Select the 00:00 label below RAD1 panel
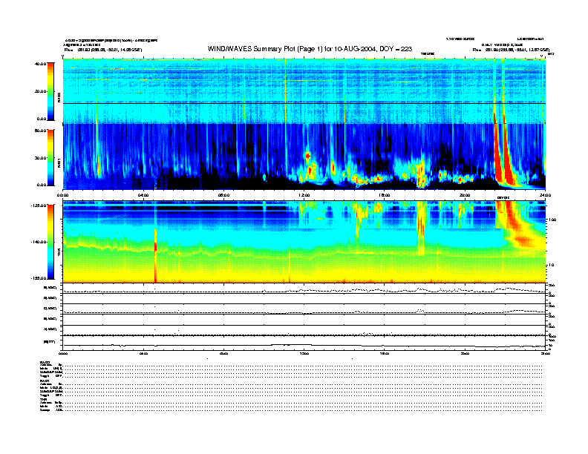588x454 pixels. [63, 194]
